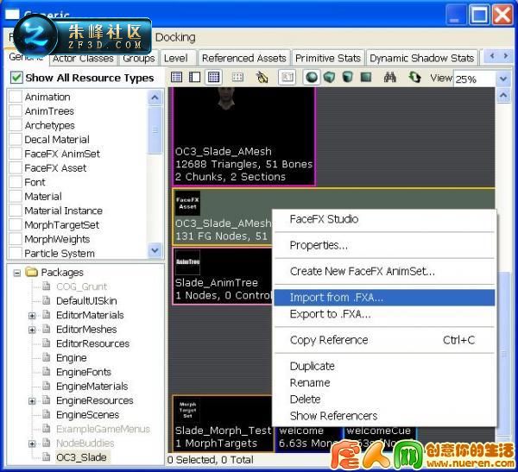
Task: Click the Packages folder icon
Action: pos(32,272)
